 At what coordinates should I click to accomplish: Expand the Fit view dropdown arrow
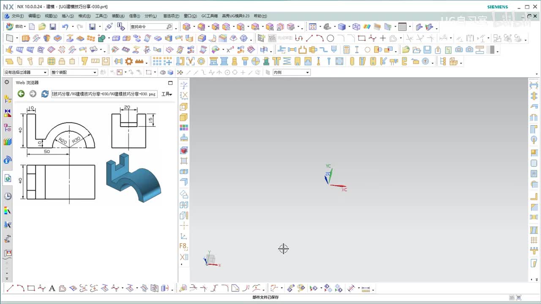[320, 27]
